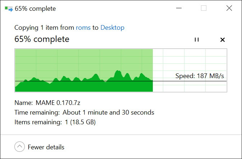
Task: Click the disabled maximize button
Action: [204, 8]
